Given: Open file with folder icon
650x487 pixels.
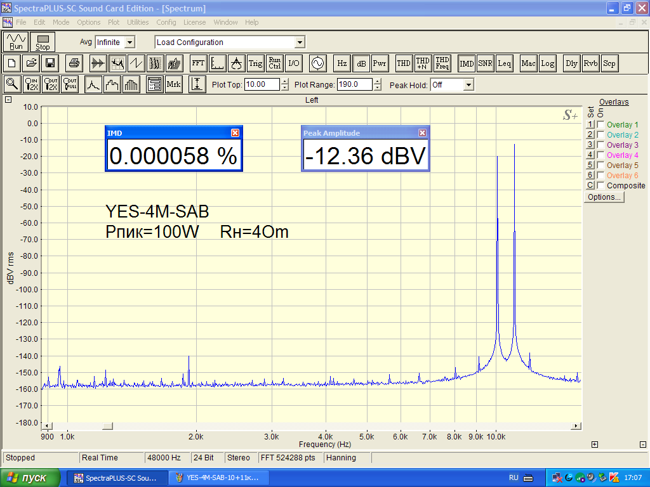Looking at the screenshot, I should coord(31,63).
